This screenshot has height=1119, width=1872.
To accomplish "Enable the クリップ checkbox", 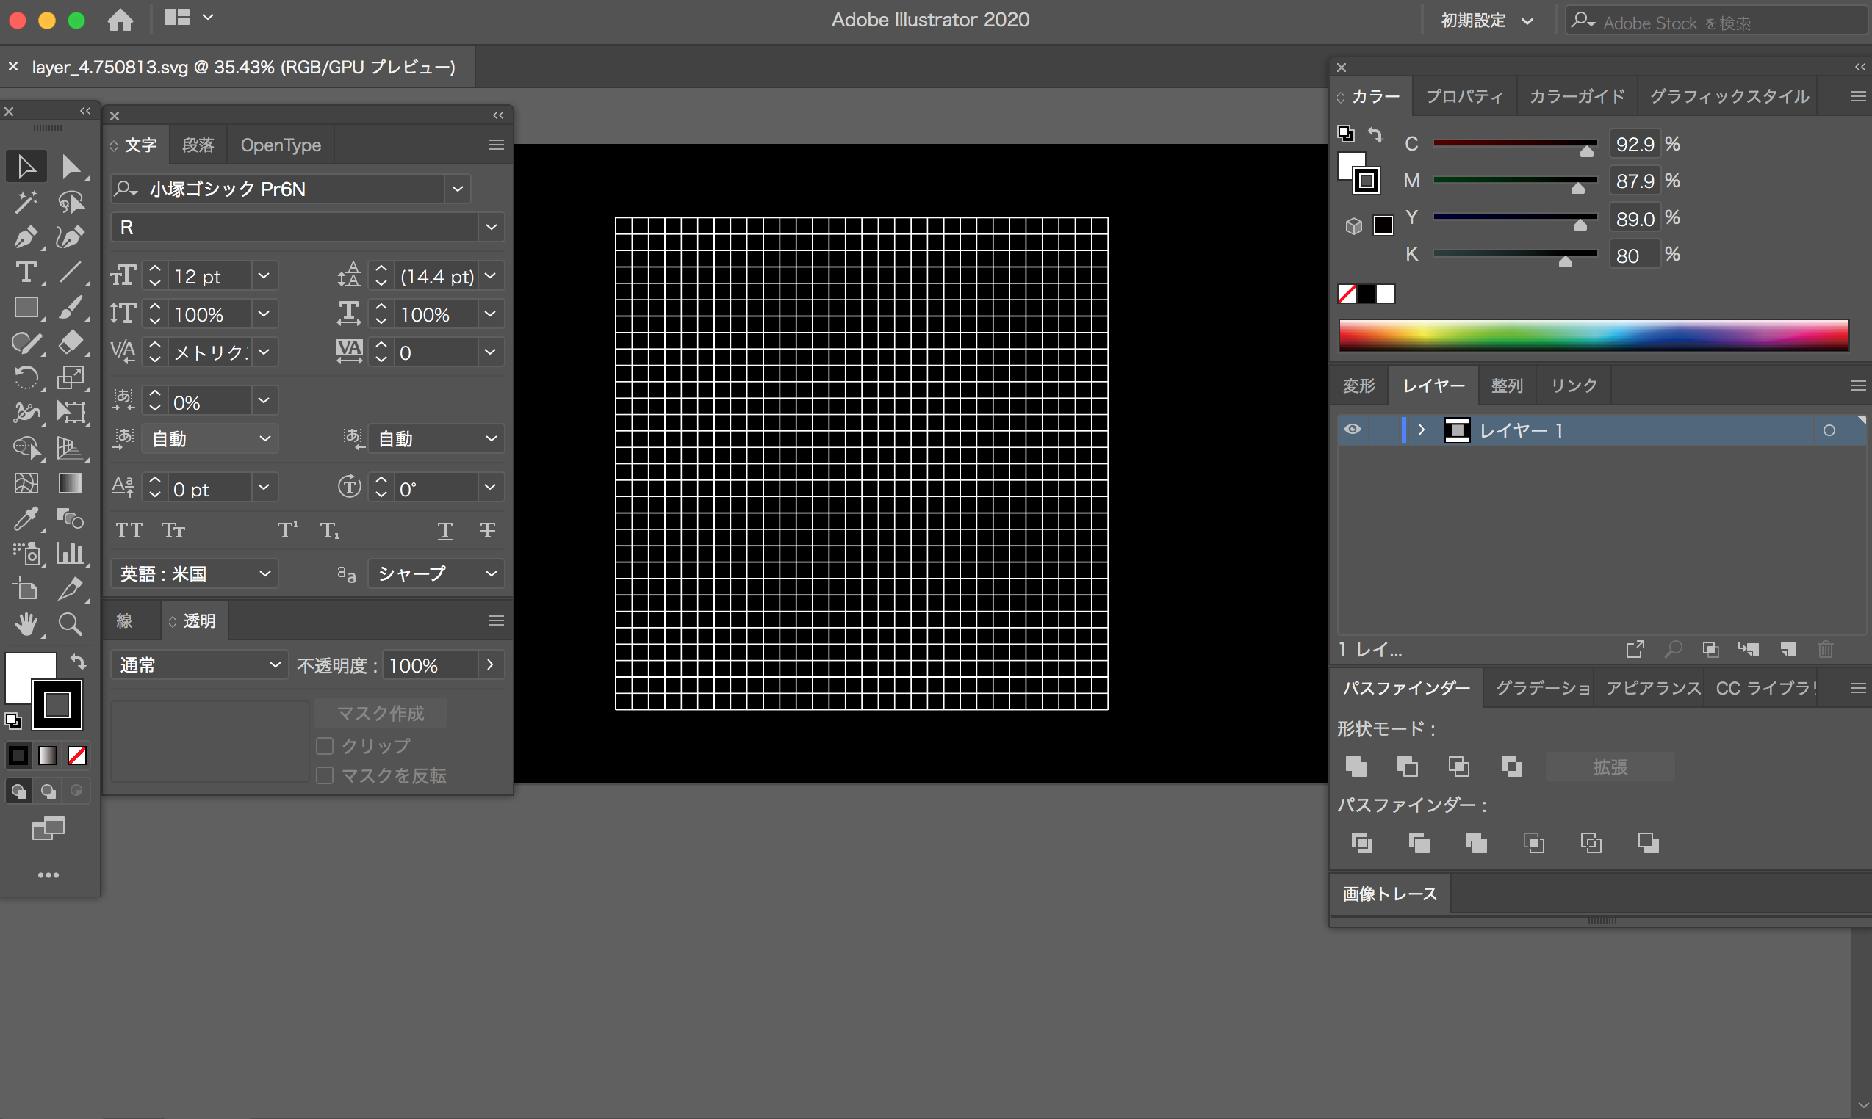I will [x=325, y=746].
